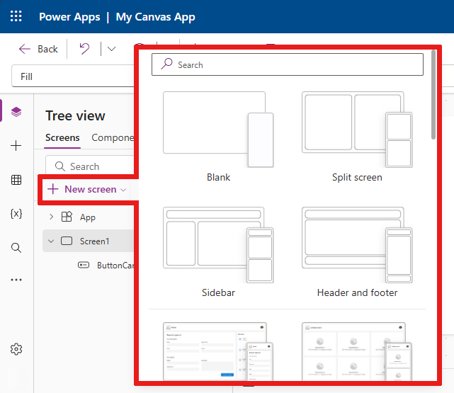Expand the Undo dropdown chevron
This screenshot has height=393, width=454.
pos(111,49)
